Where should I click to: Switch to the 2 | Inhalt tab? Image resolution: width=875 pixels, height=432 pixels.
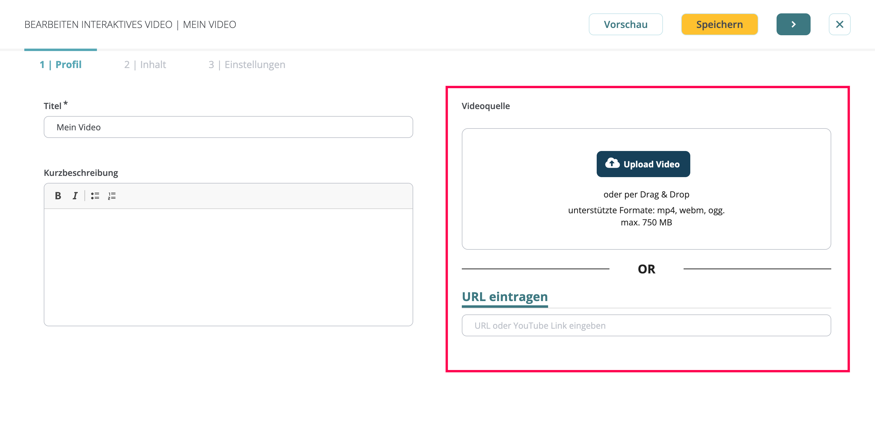(145, 64)
